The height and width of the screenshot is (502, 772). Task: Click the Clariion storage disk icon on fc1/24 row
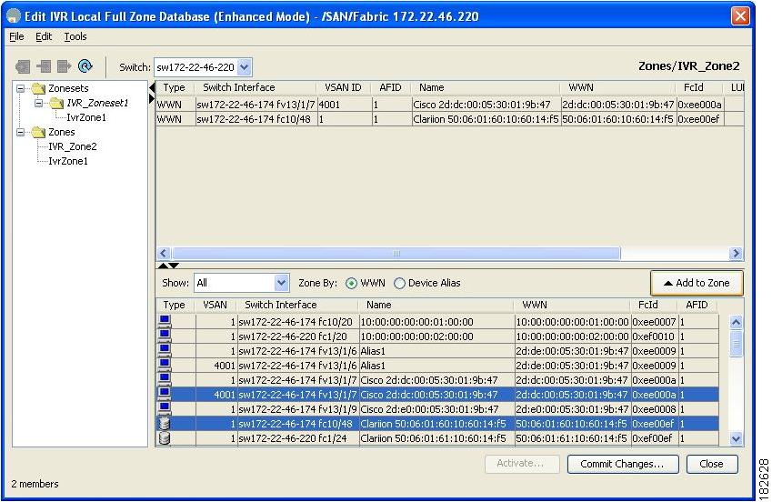(165, 438)
